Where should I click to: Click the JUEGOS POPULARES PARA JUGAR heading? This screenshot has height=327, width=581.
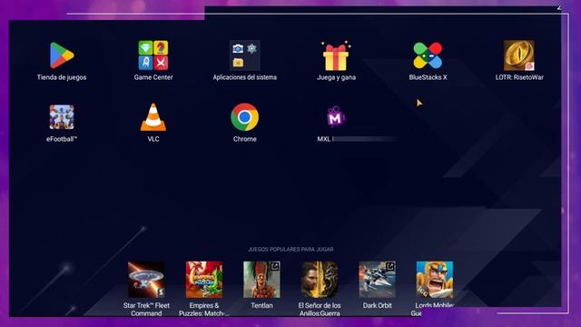tap(290, 250)
